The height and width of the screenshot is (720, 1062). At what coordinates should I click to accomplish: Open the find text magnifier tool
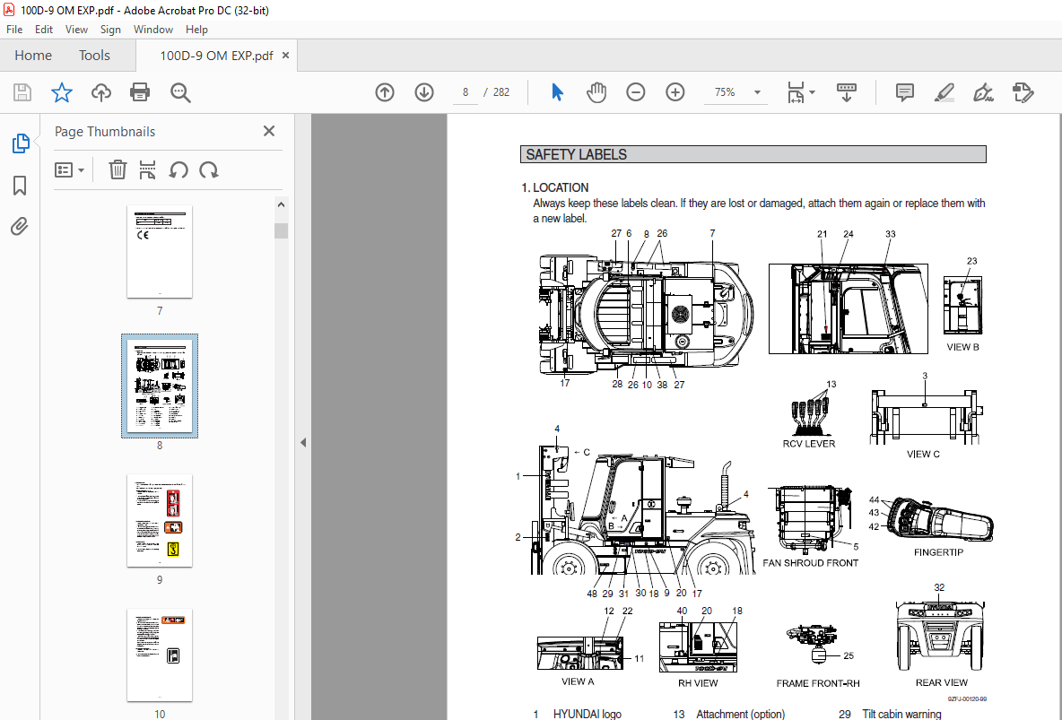pyautogui.click(x=180, y=92)
